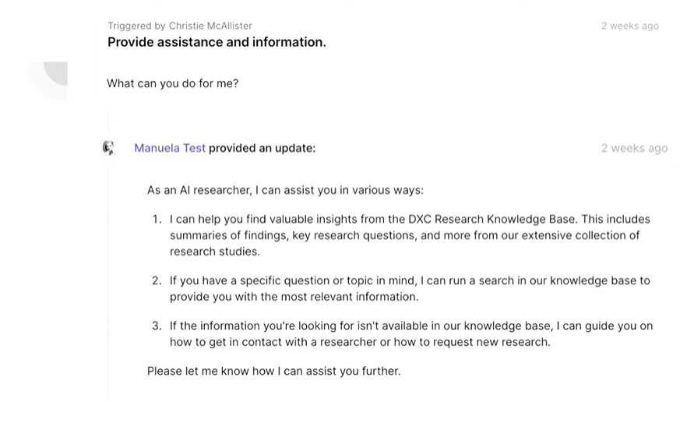This screenshot has width=694, height=430.
Task: Click the timestamp beside Triggered by Christie McAllister
Action: (x=629, y=26)
